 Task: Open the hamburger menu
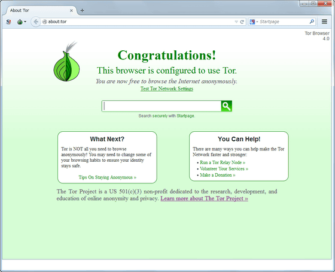pos(324,22)
